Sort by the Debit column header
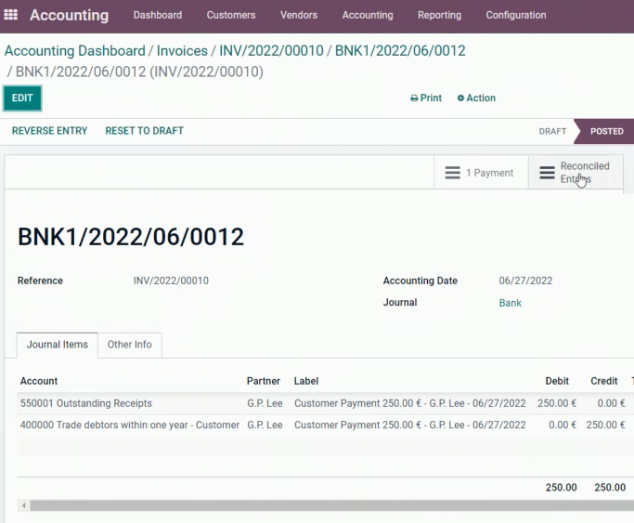Viewport: 634px width, 523px height. [x=557, y=381]
